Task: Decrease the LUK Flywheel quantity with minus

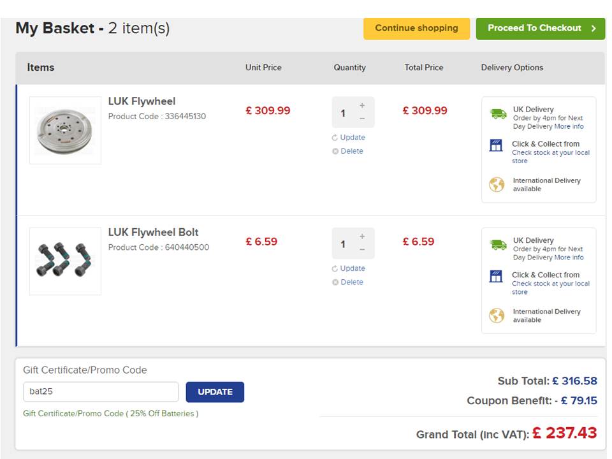Action: (x=362, y=119)
